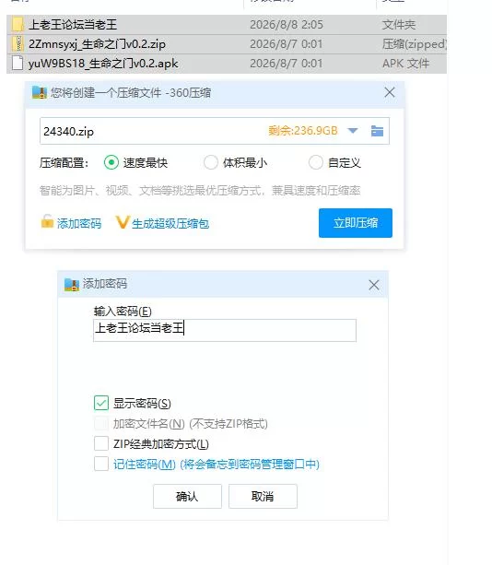Click the zip archive icon of 2Zmnsyxj_生命之门v0.2.zip
Image resolution: width=492 pixels, height=565 pixels.
point(18,44)
